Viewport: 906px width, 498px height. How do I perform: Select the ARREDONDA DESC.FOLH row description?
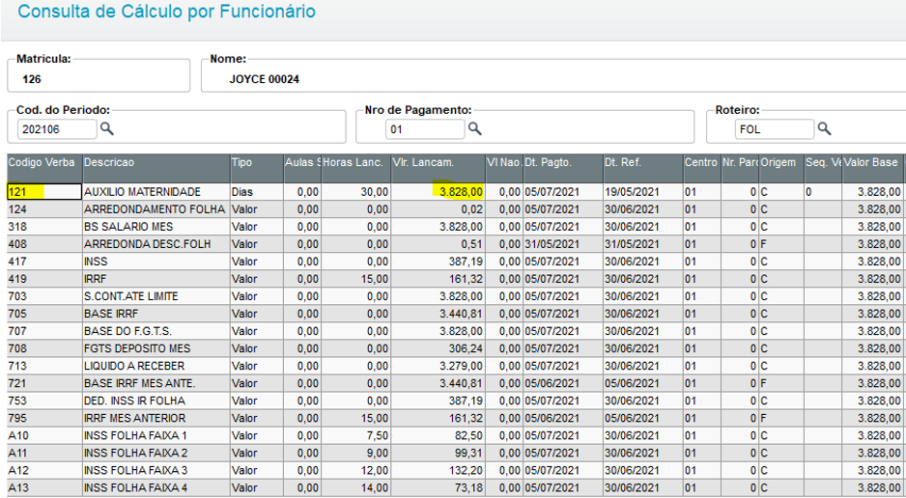[x=148, y=244]
